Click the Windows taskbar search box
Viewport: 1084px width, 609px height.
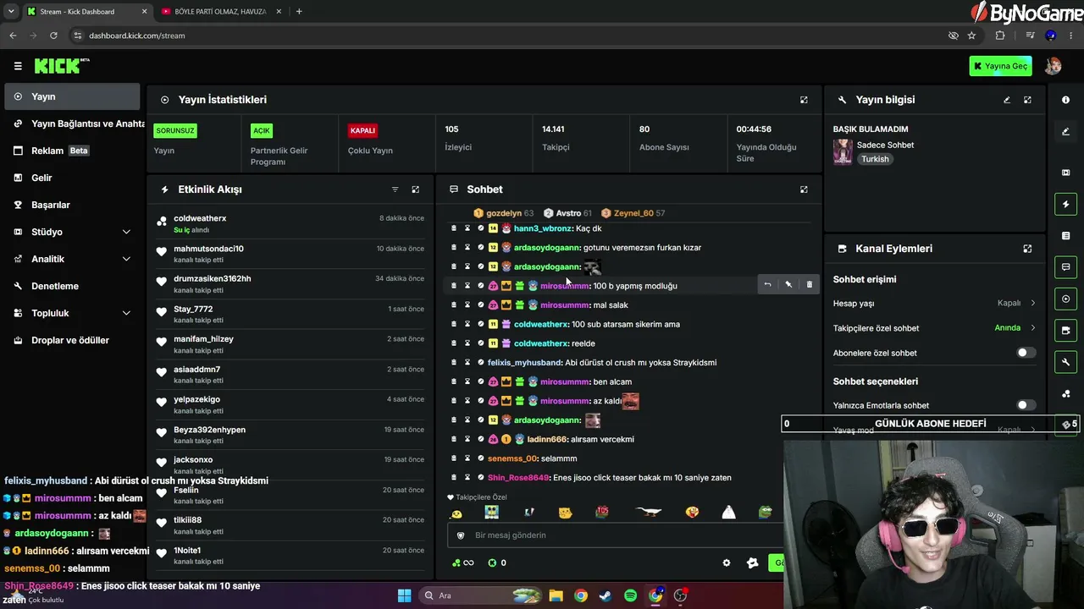480,595
